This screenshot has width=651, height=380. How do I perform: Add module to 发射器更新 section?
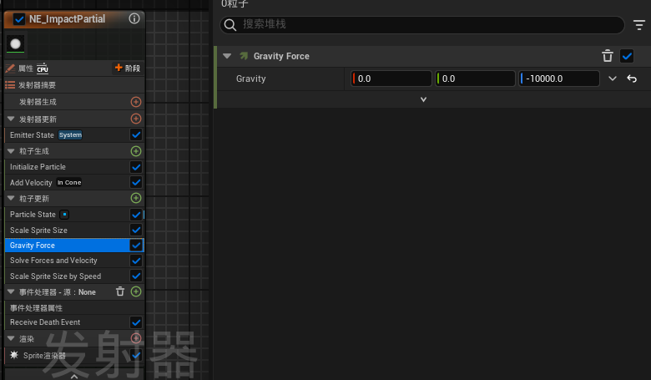tap(136, 119)
